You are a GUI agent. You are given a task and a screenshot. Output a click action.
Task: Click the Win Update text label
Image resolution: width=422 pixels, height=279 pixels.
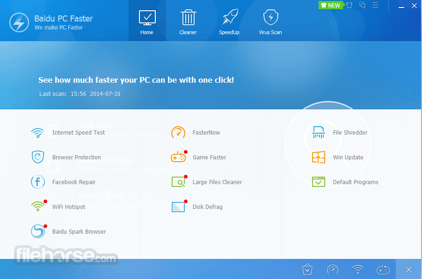pyautogui.click(x=348, y=157)
